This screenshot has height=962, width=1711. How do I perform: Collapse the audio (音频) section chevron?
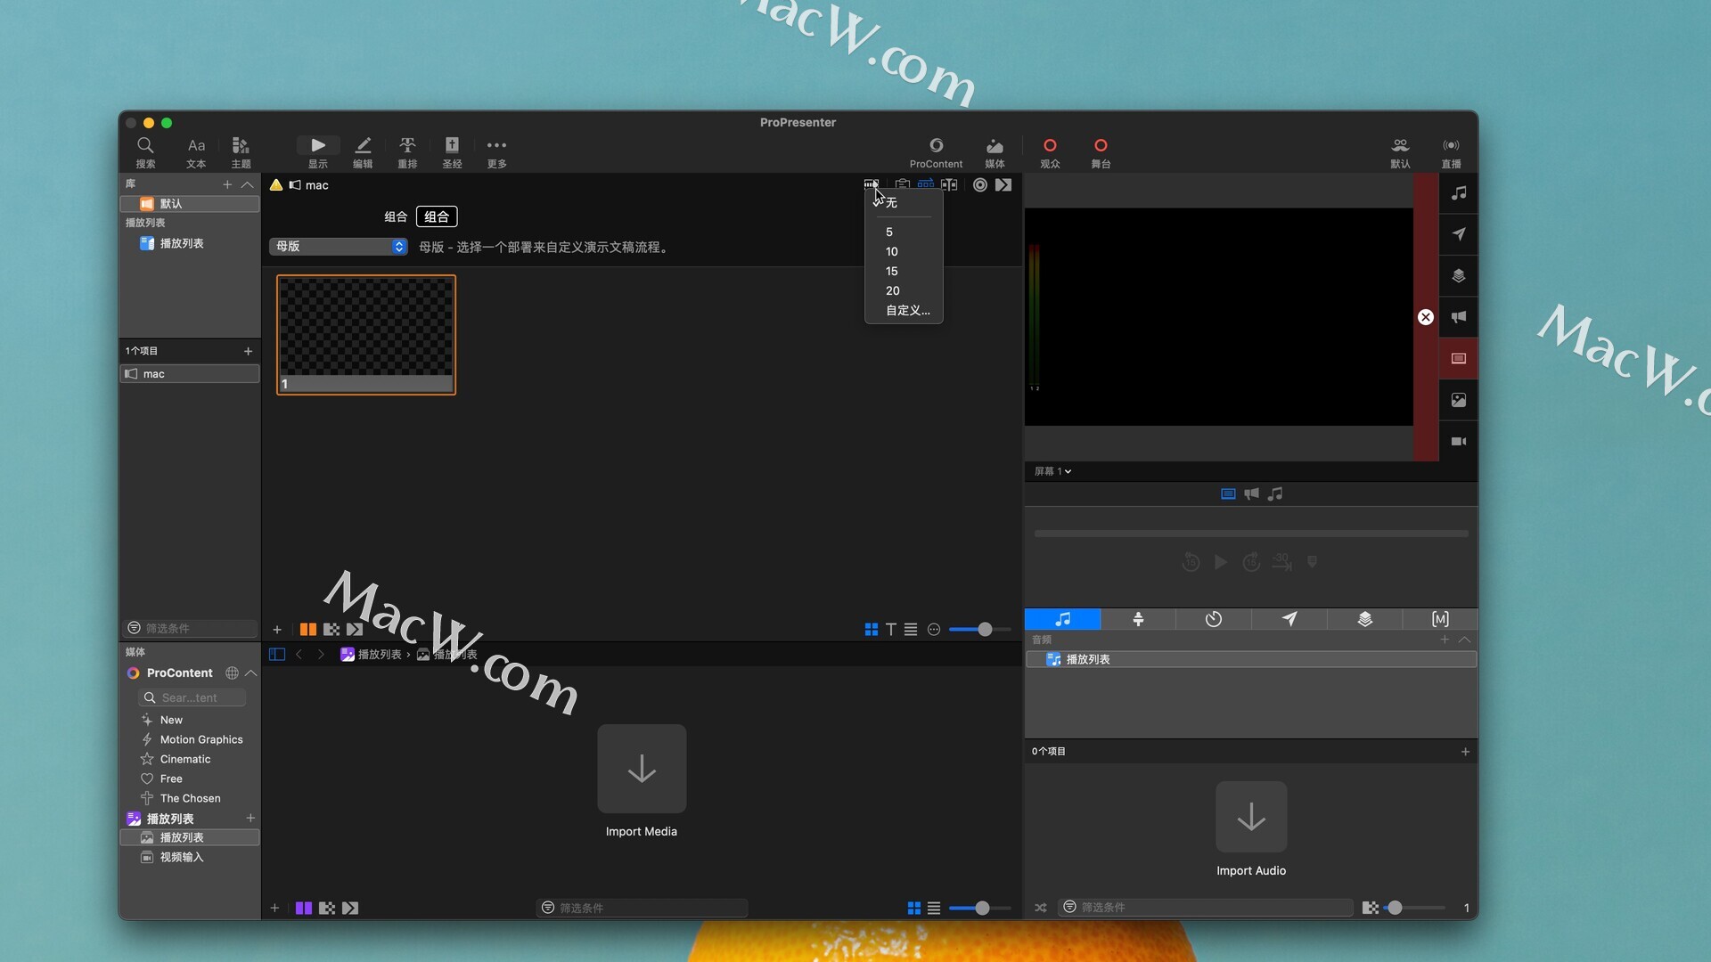click(x=1464, y=640)
